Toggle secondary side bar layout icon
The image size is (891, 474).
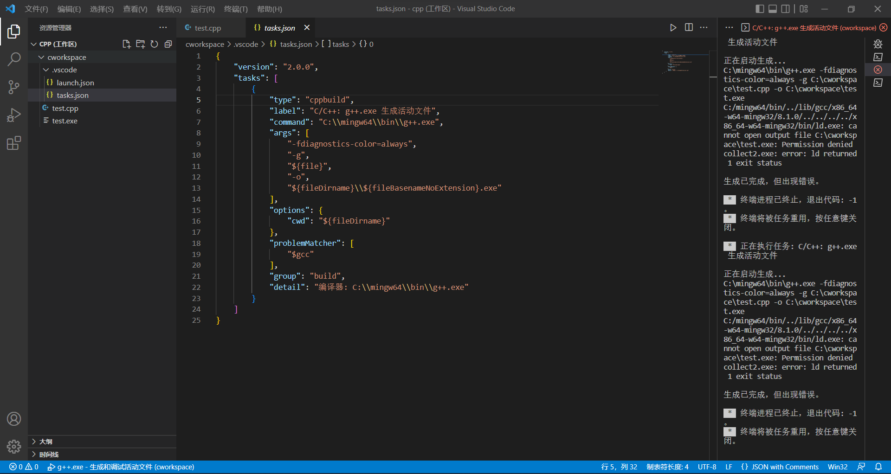point(786,9)
